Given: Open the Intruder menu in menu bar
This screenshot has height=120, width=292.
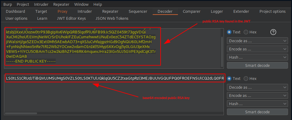Looking at the screenshot, I should point(41,4).
